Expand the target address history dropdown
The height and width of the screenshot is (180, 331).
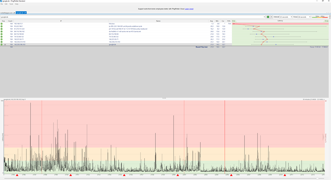tap(264, 17)
